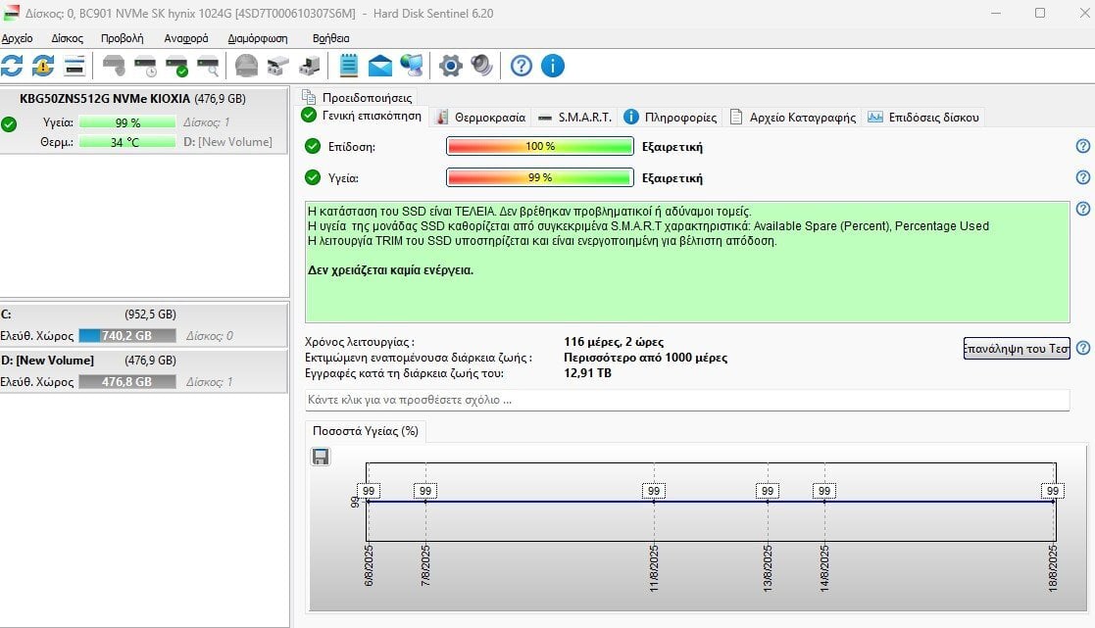
Task: Click the 99 % Υγεία gradient bar
Action: (x=540, y=177)
